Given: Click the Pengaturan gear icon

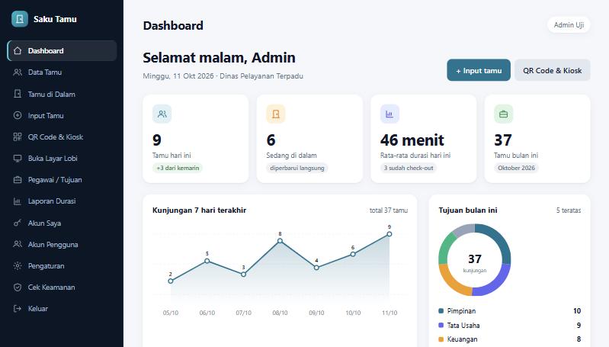Looking at the screenshot, I should click(18, 266).
